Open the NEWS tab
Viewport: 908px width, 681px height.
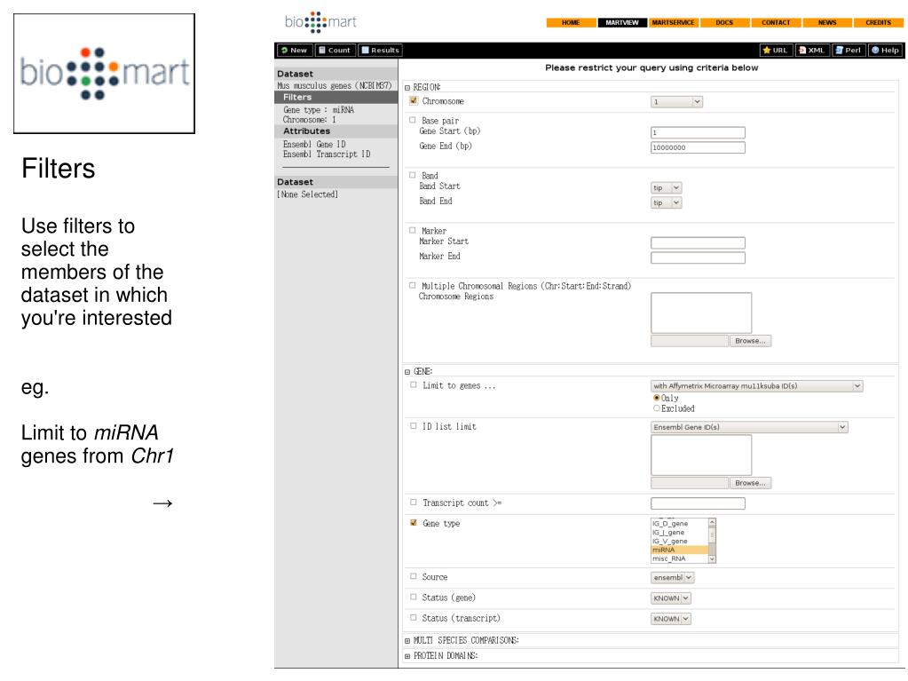point(827,22)
